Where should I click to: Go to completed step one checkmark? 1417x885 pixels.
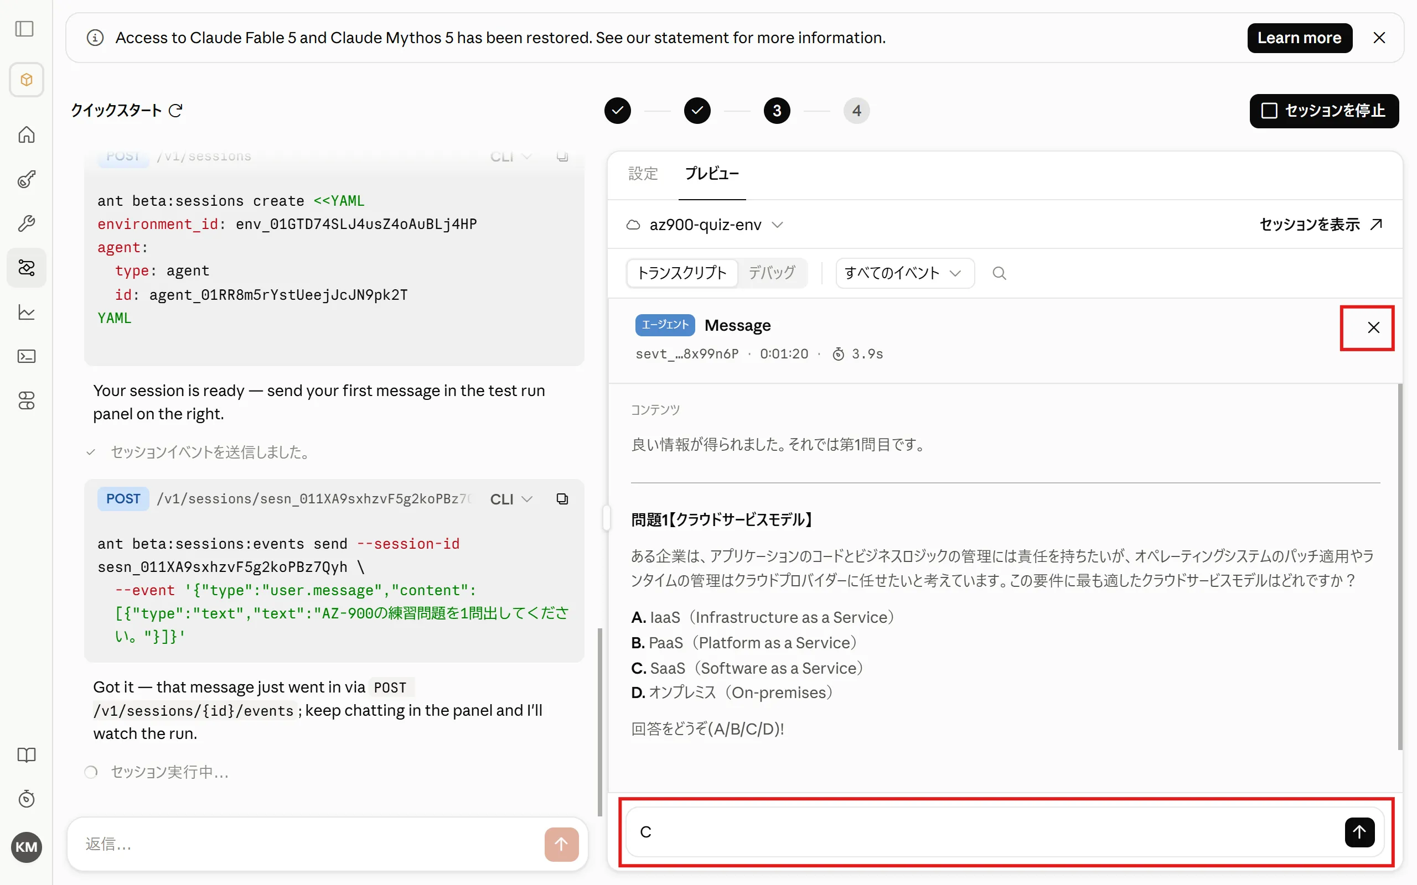click(617, 111)
